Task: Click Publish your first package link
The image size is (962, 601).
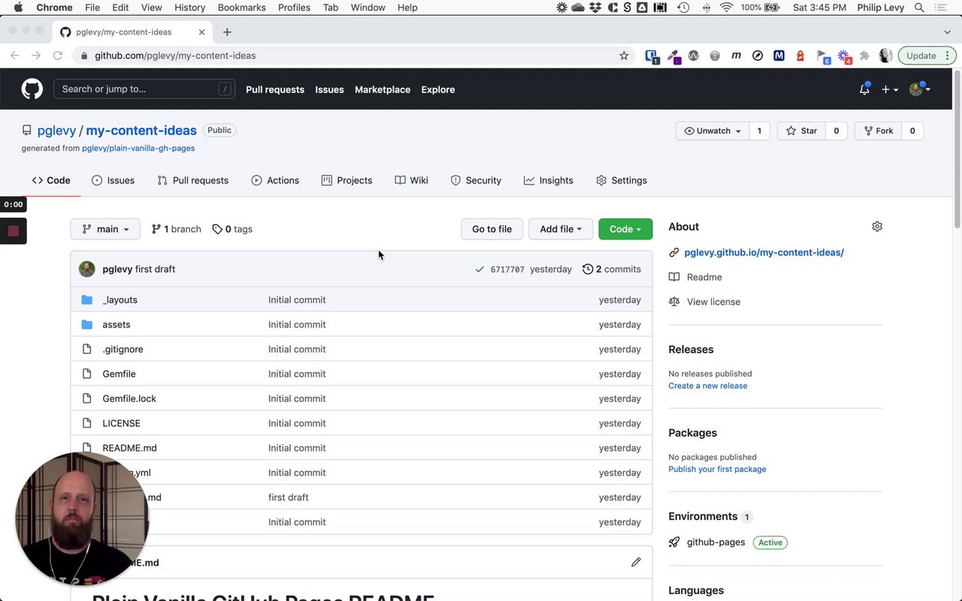Action: click(x=717, y=470)
